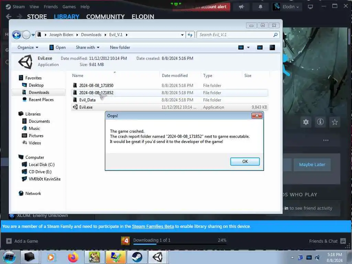Favorite the game with star icon

click(335, 122)
